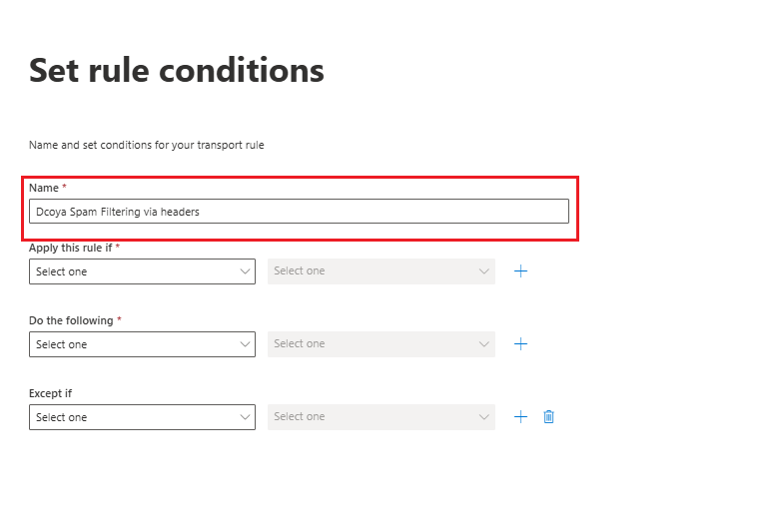
Task: Open the Do the following dropdown
Action: [143, 344]
